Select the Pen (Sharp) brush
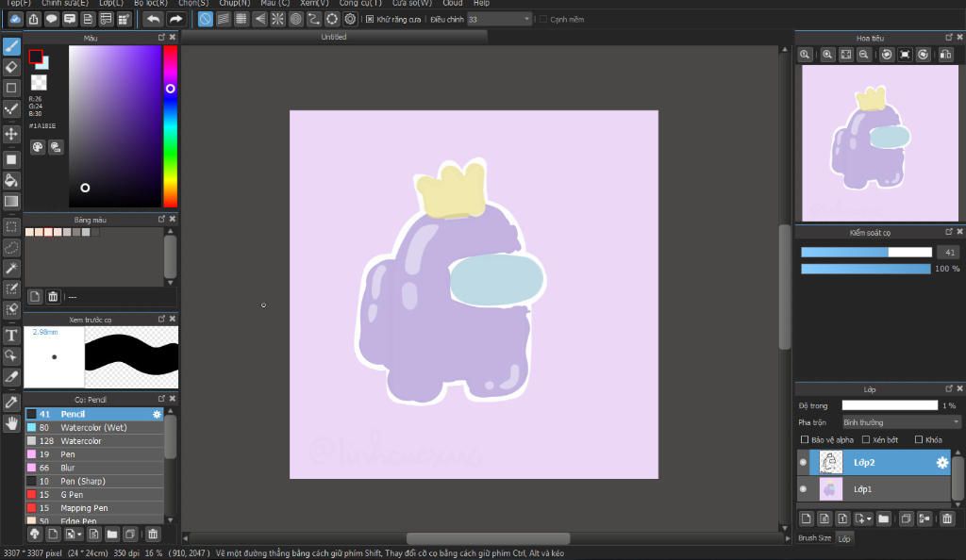 [93, 481]
